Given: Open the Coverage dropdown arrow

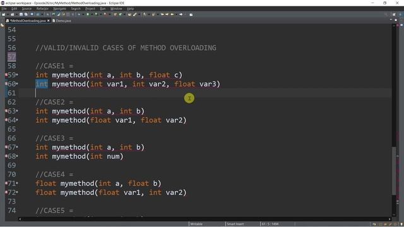Looking at the screenshot, I should (100, 15).
